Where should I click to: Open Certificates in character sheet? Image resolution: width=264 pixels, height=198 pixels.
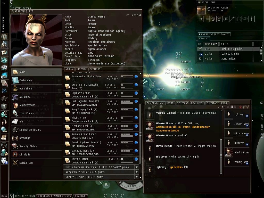point(36,80)
